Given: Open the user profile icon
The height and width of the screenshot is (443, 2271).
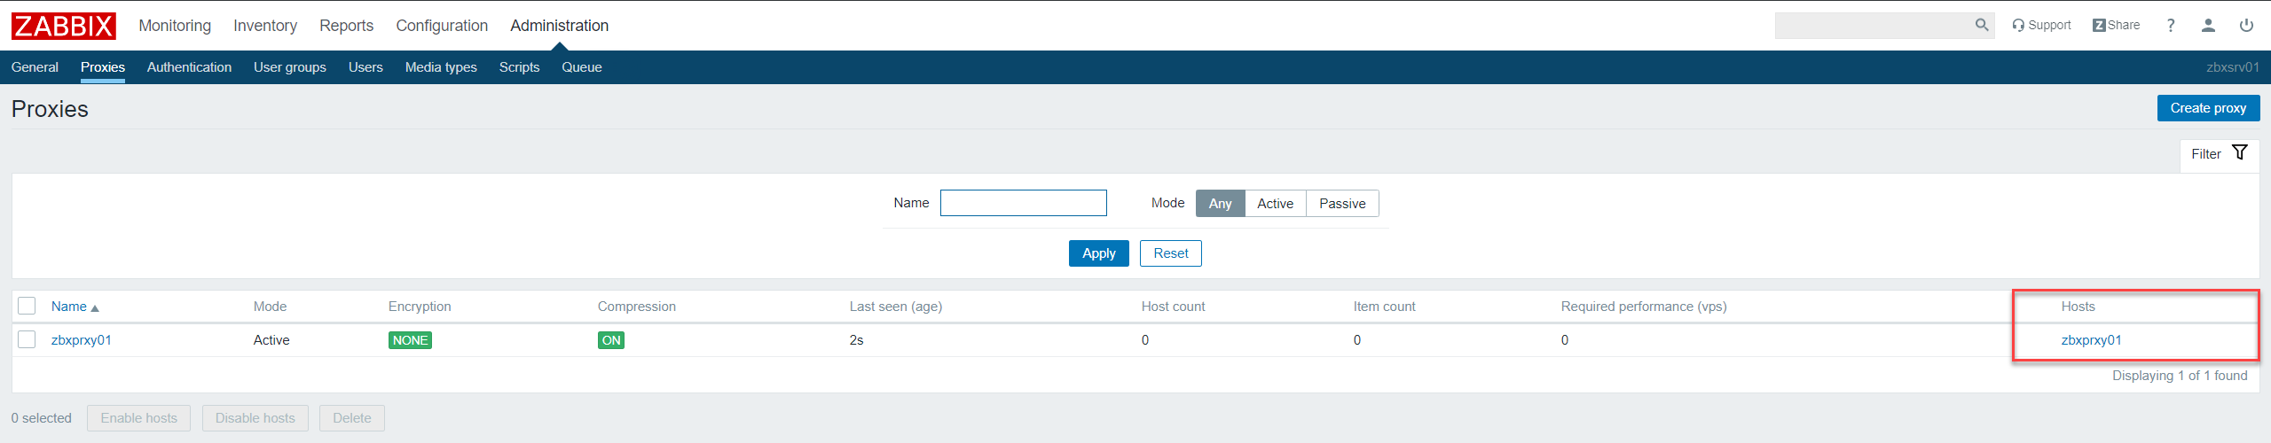Looking at the screenshot, I should [x=2208, y=26].
